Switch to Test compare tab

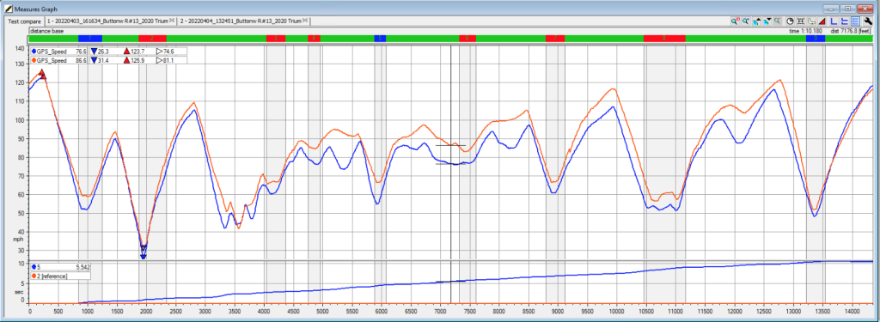pos(24,21)
